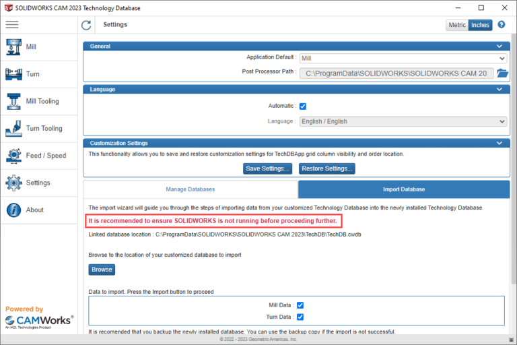This screenshot has height=345, width=517.
Task: Click the hamburger menu icon
Action: 12,25
